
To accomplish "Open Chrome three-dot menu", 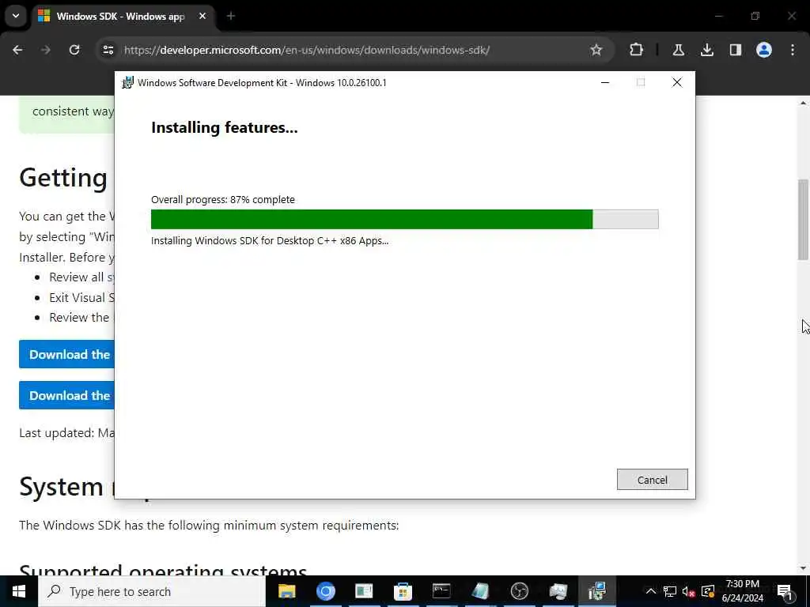I will coord(793,50).
